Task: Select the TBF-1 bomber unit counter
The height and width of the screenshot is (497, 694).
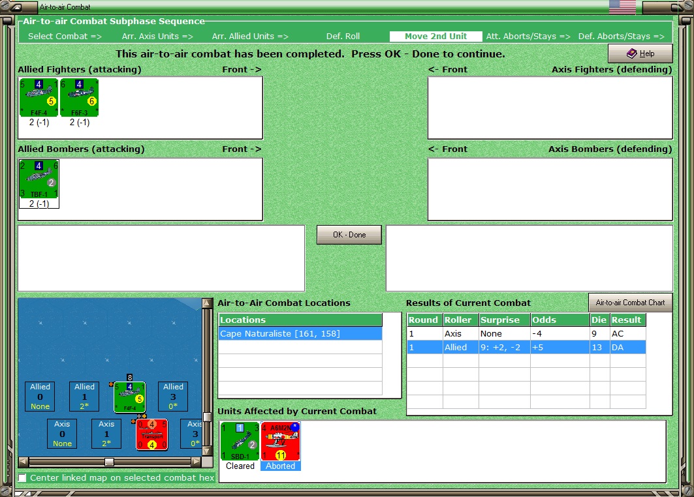Action: point(39,179)
